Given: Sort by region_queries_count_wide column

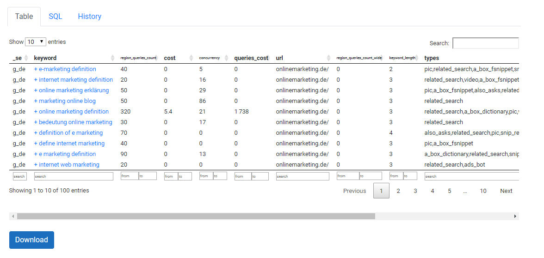Looking at the screenshot, I should click(360, 58).
